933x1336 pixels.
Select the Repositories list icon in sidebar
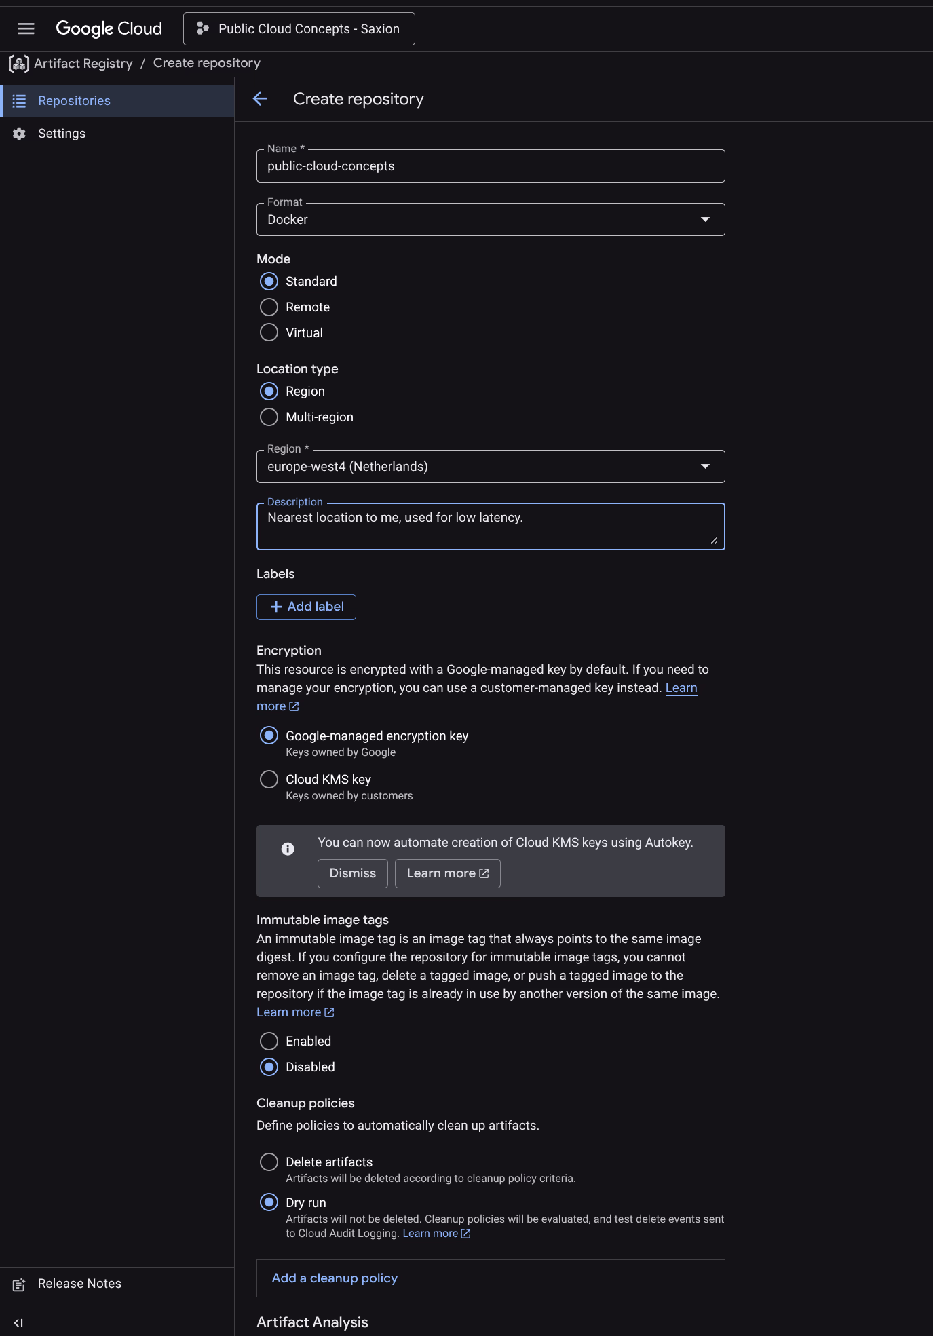(19, 100)
